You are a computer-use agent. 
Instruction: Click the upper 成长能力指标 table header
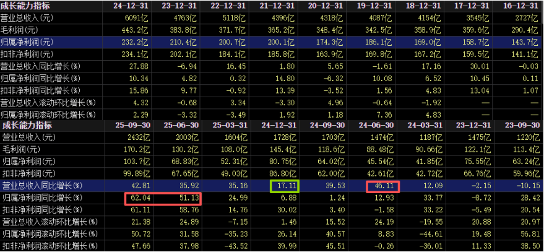point(26,6)
